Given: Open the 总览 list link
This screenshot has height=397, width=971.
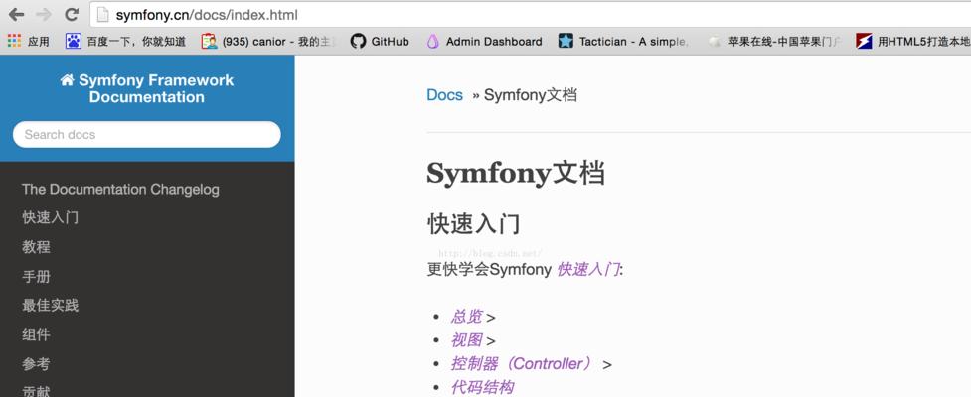Looking at the screenshot, I should (466, 317).
